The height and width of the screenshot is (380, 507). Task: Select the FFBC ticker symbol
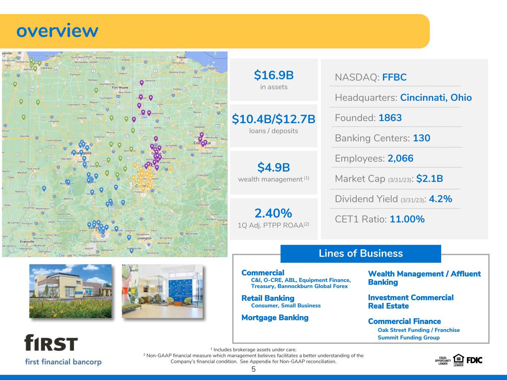(394, 78)
